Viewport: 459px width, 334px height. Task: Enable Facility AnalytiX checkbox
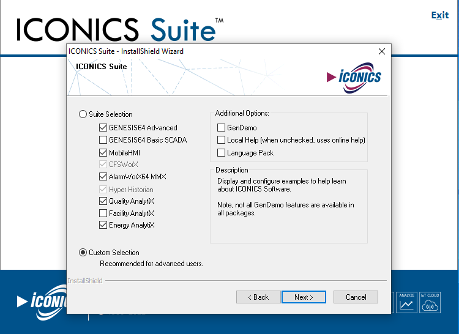(x=103, y=213)
